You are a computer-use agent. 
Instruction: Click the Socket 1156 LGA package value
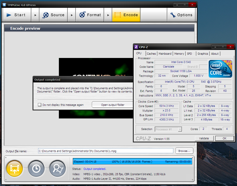pyautogui.click(x=181, y=71)
